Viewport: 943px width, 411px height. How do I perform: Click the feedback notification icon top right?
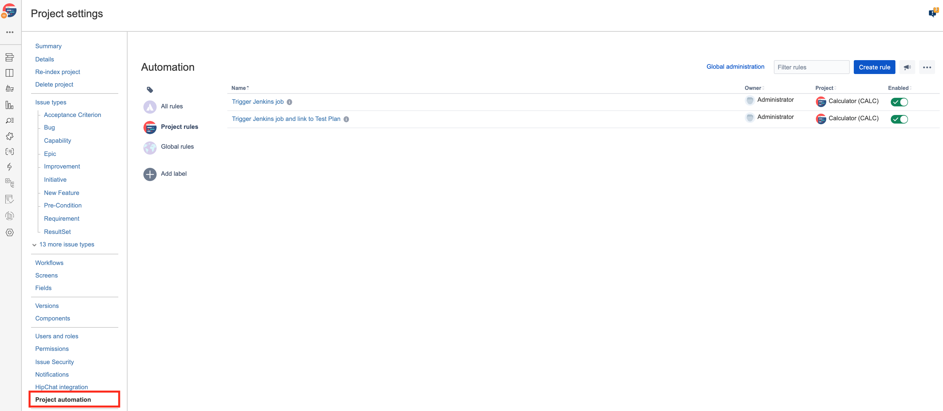pyautogui.click(x=933, y=13)
